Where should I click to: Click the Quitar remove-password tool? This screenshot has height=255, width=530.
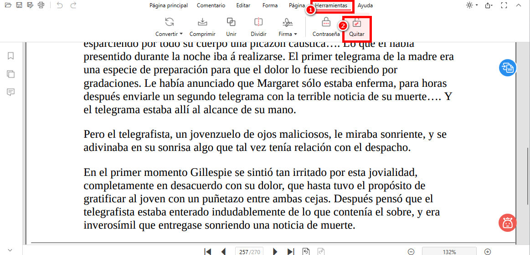(357, 28)
